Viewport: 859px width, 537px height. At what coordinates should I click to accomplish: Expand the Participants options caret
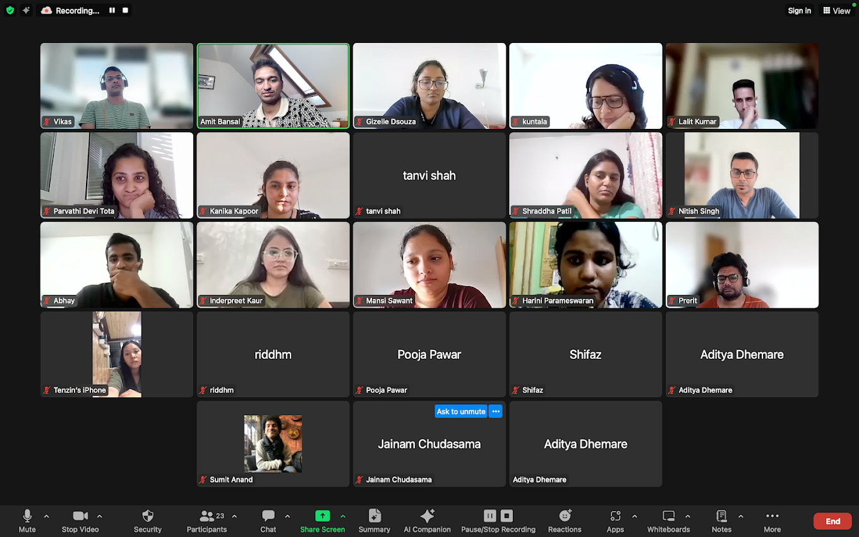(x=234, y=516)
